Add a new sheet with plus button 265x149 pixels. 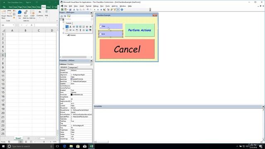coord(29,138)
